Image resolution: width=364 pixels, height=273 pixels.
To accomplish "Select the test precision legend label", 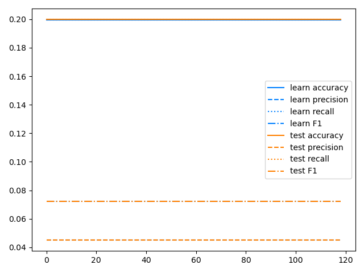I will pyautogui.click(x=316, y=147).
